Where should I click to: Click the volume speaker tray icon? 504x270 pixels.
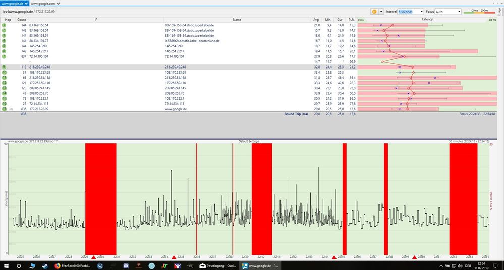(x=460, y=266)
